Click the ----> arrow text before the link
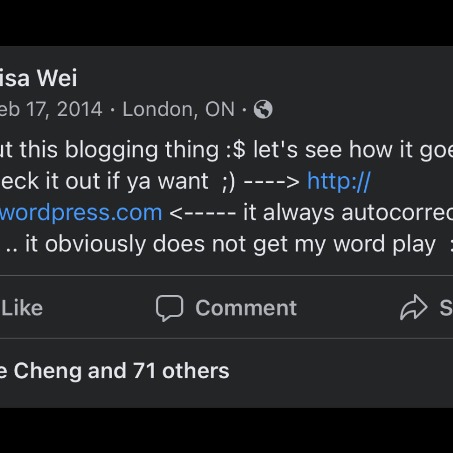 tap(272, 182)
